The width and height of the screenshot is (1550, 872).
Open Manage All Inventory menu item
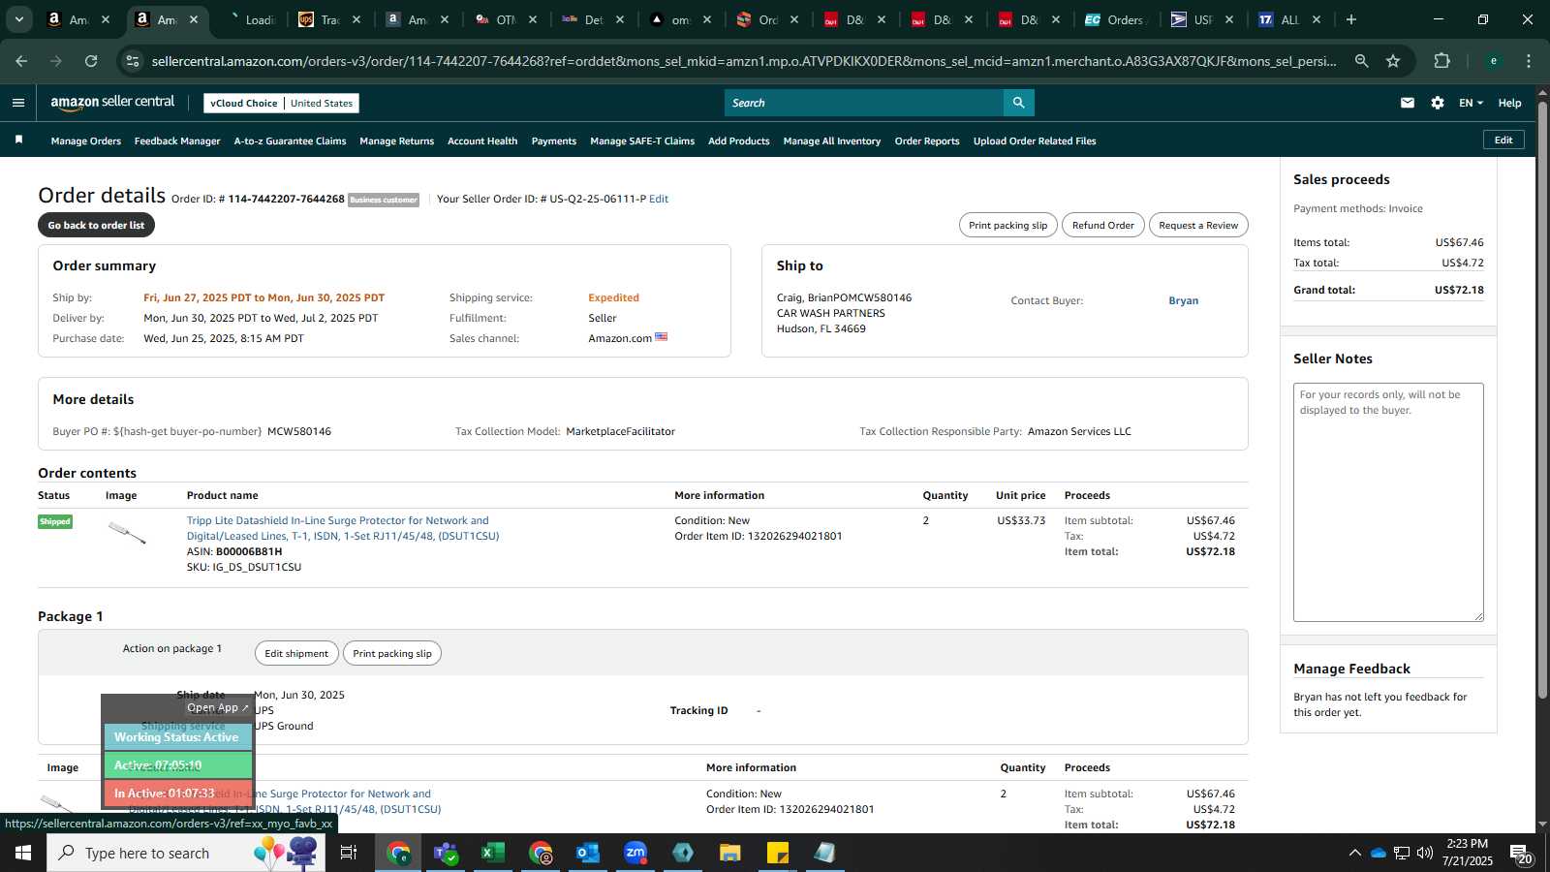point(832,141)
